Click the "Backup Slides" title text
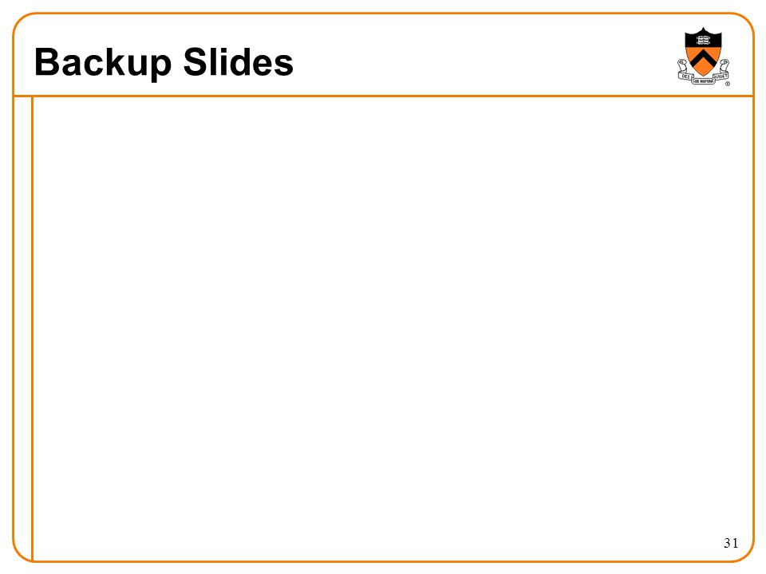 point(164,62)
